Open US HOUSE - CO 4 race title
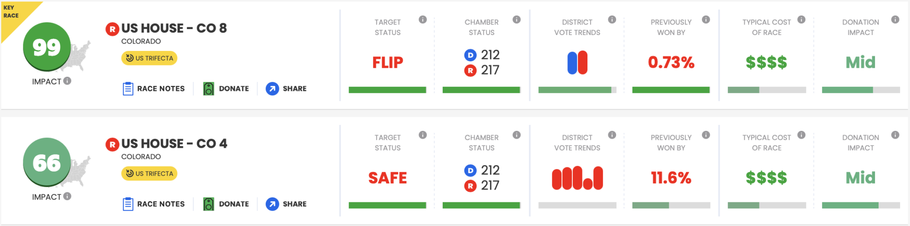Viewport: 910px width, 226px height. pos(174,144)
